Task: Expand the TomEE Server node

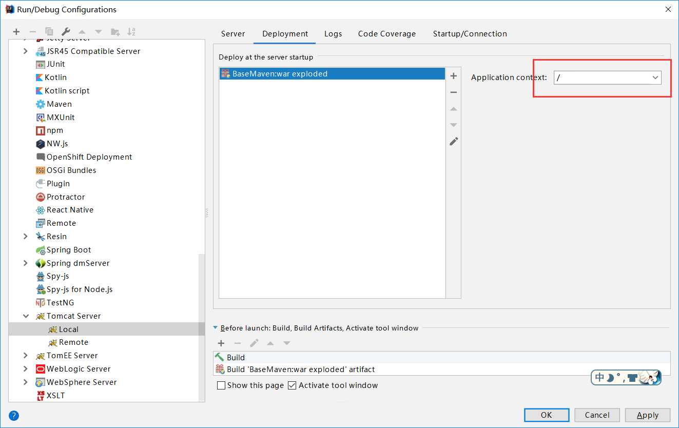Action: click(x=26, y=356)
